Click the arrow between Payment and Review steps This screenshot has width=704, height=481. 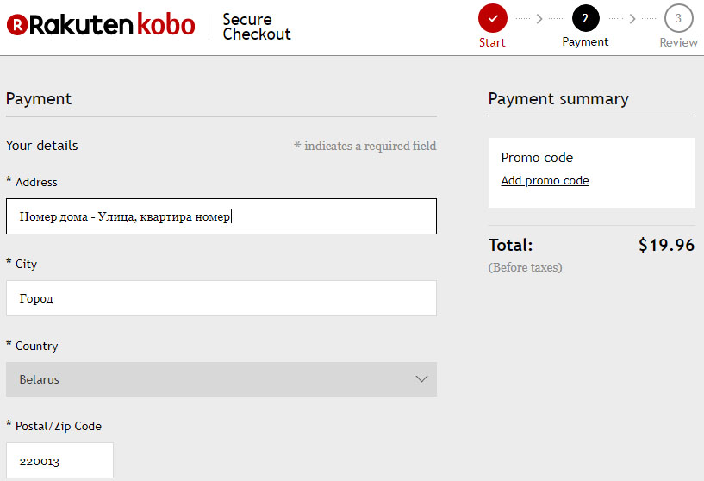(x=632, y=18)
